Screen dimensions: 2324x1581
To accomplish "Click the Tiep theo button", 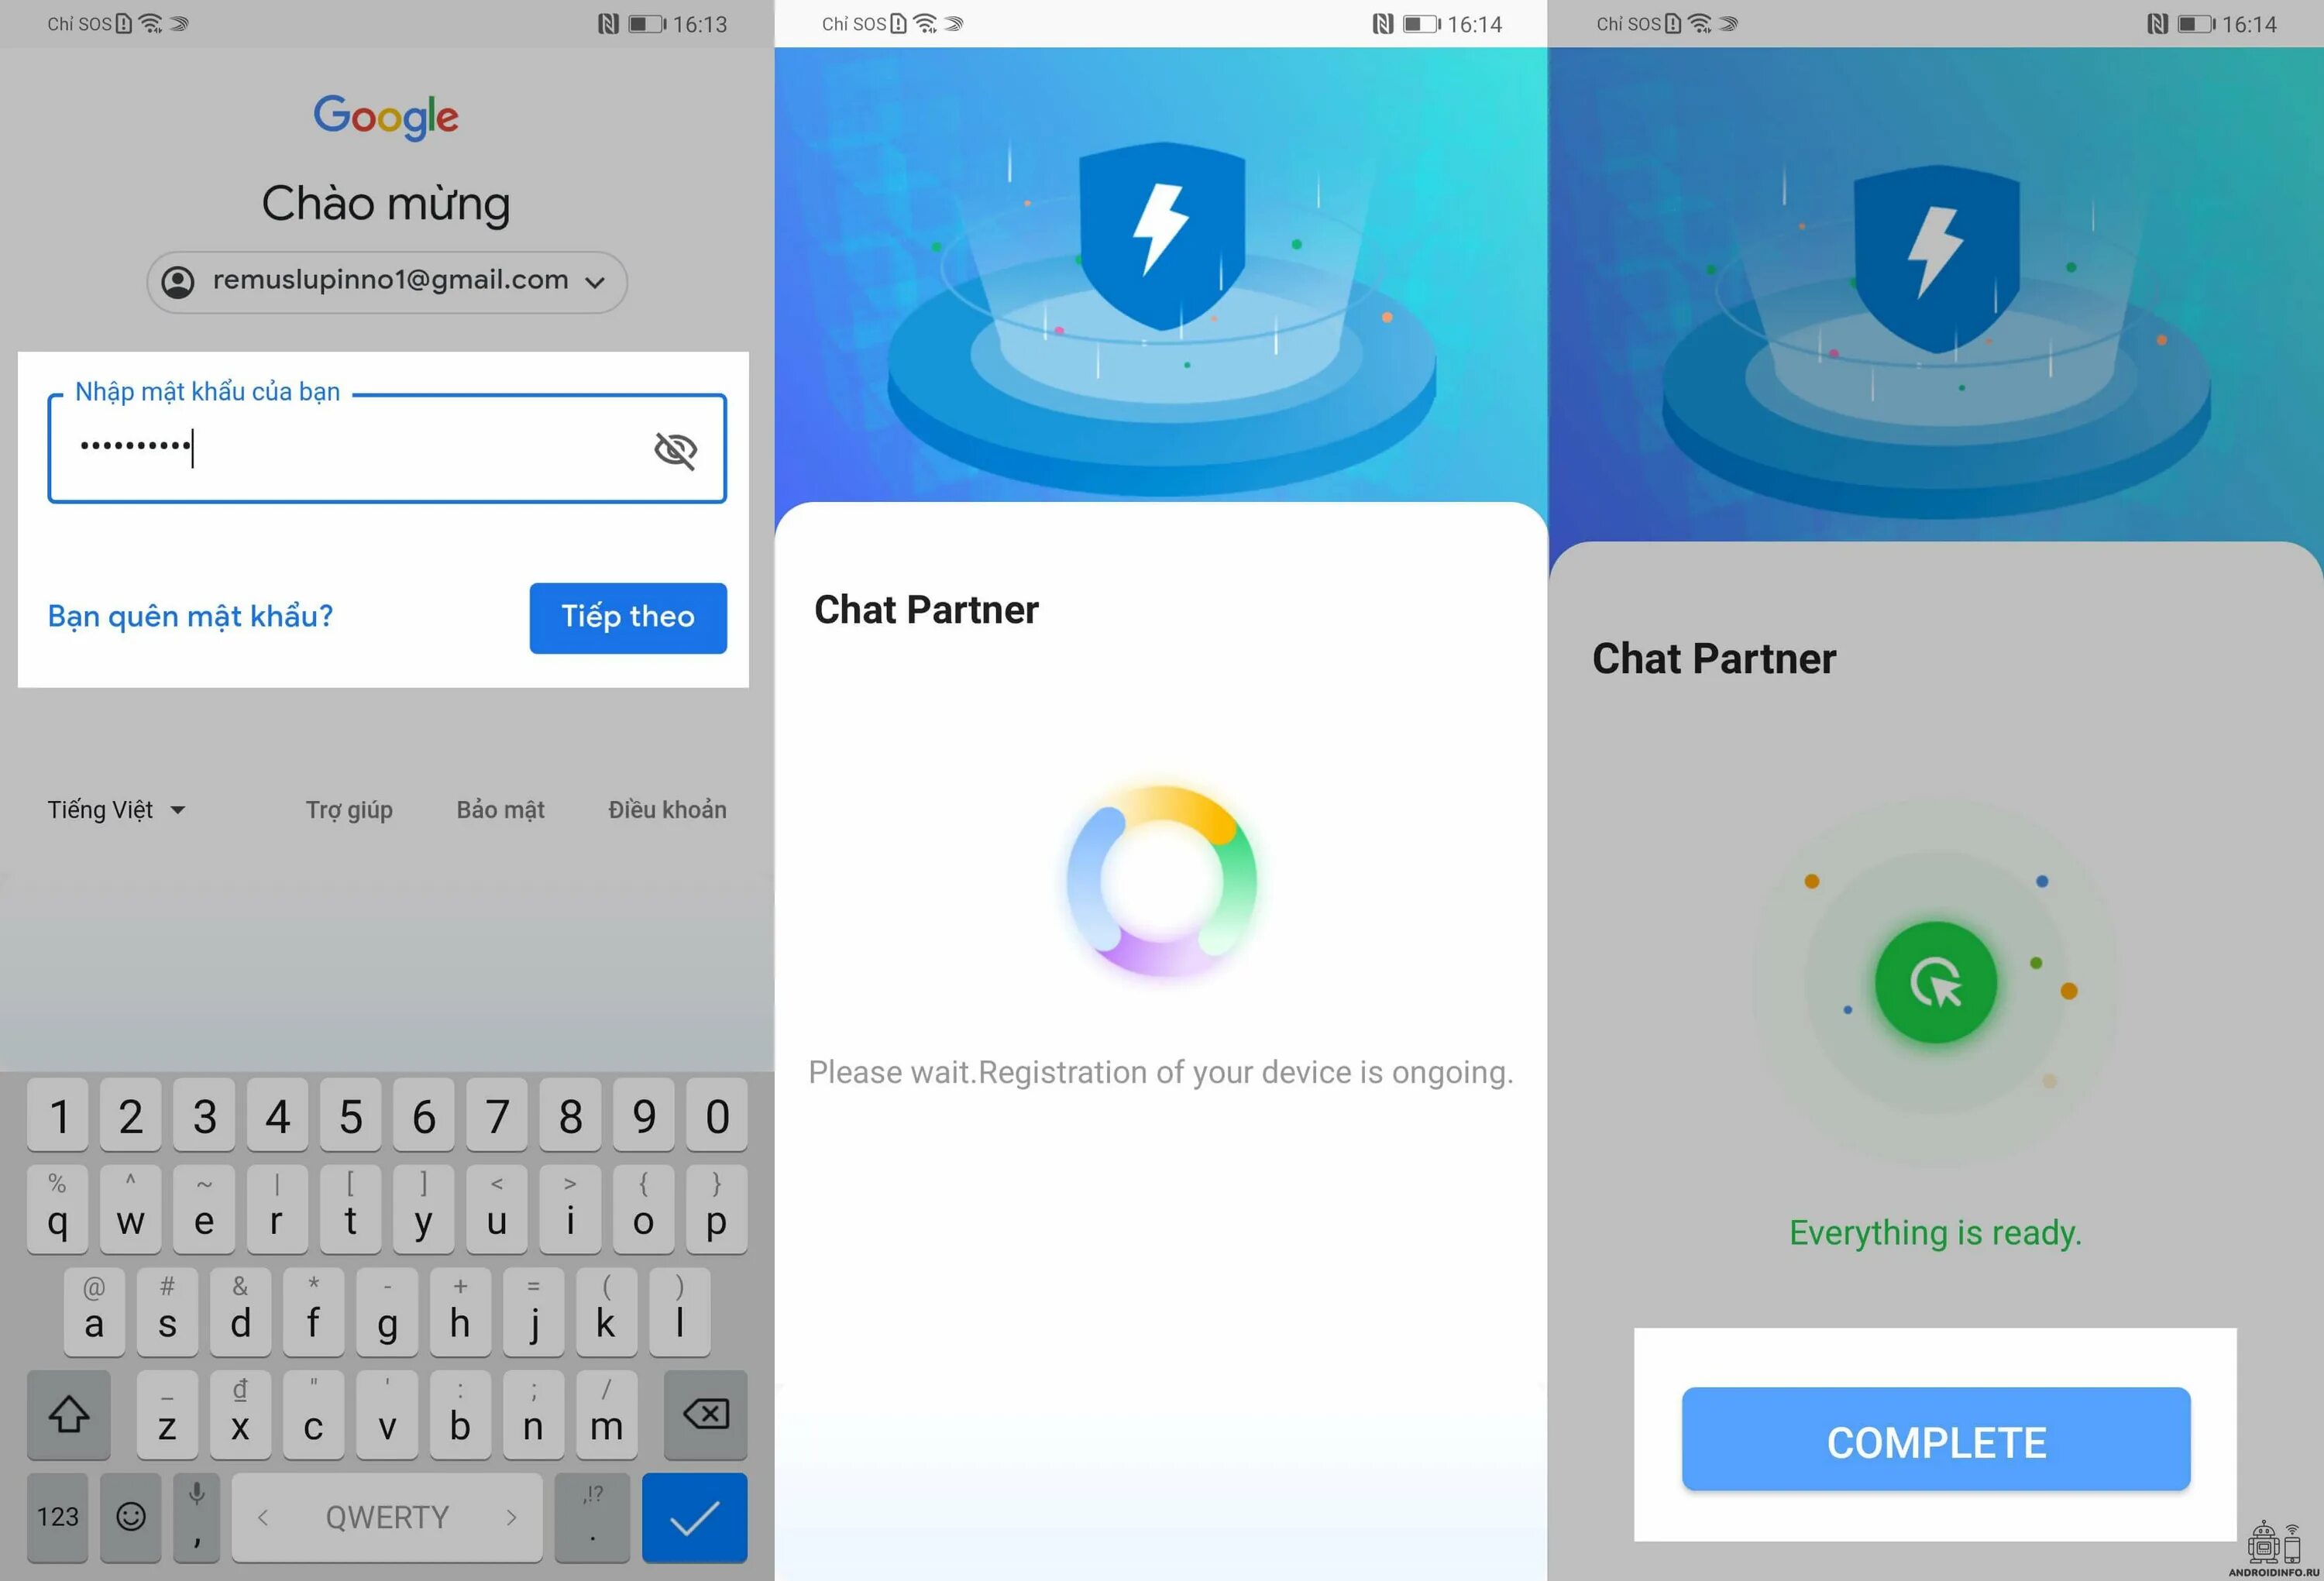I will [x=628, y=617].
